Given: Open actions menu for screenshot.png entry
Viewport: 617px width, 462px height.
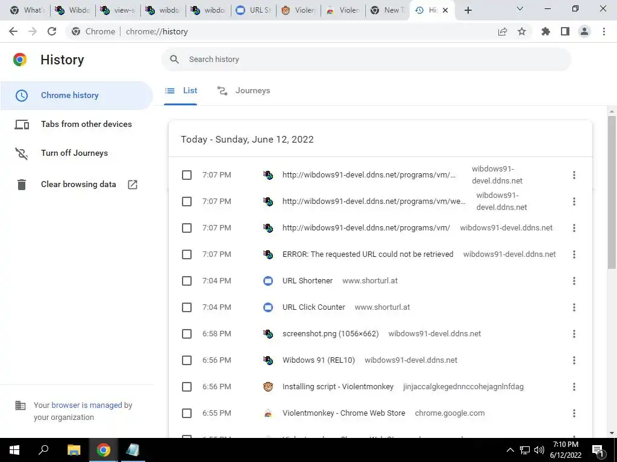Looking at the screenshot, I should 574,334.
